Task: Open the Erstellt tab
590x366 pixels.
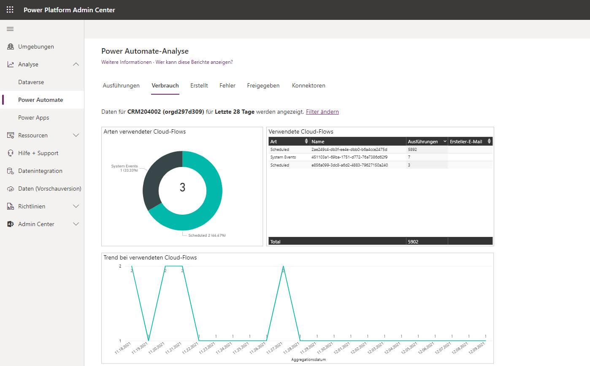Action: pyautogui.click(x=199, y=85)
